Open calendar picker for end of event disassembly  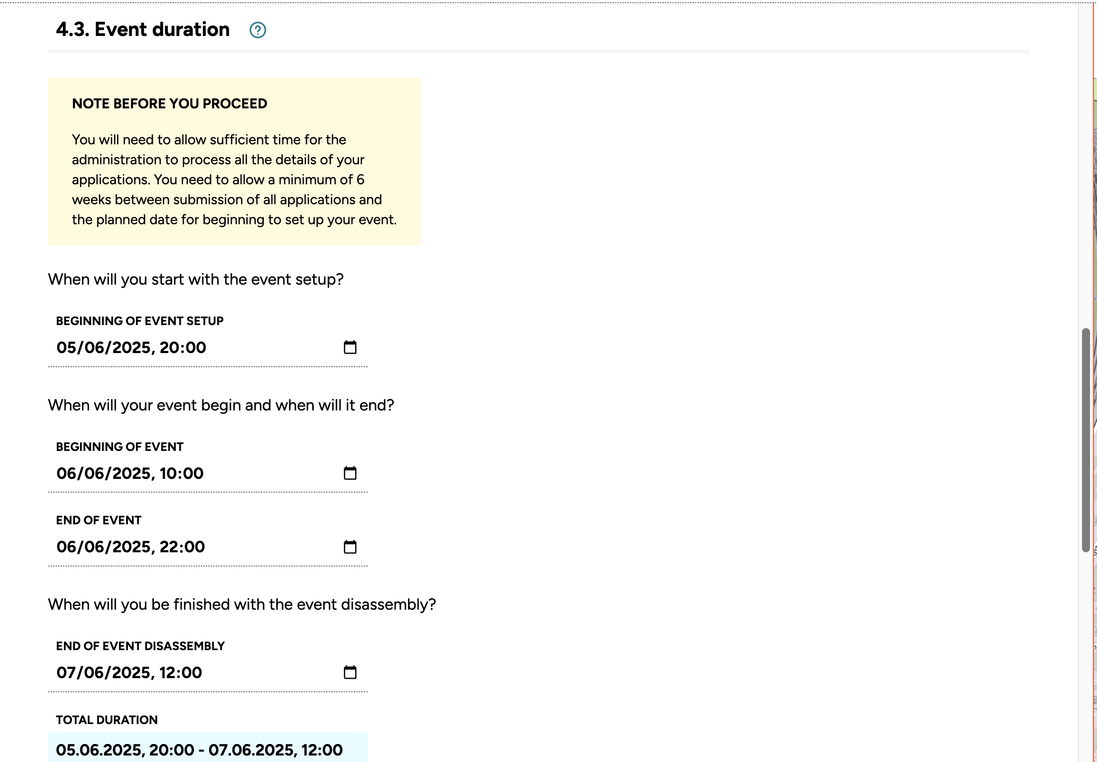click(350, 672)
